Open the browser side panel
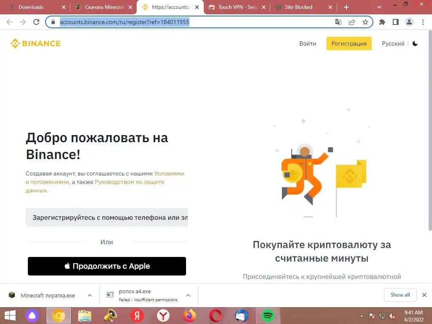The height and width of the screenshot is (324, 432). tap(396, 22)
